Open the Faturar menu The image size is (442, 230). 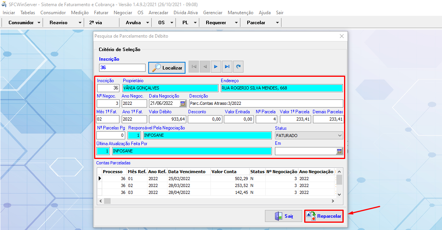coord(101,13)
